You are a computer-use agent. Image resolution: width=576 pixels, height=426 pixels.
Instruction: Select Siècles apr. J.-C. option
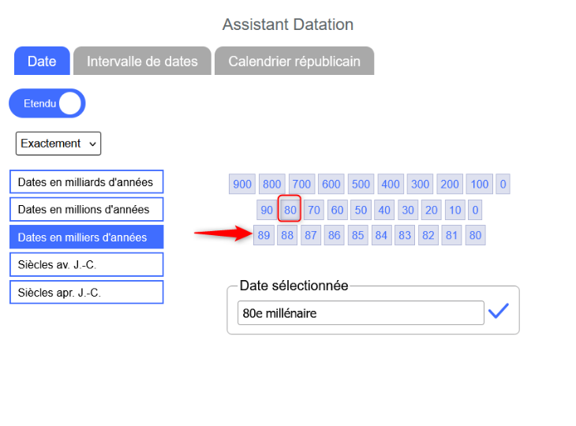click(86, 293)
